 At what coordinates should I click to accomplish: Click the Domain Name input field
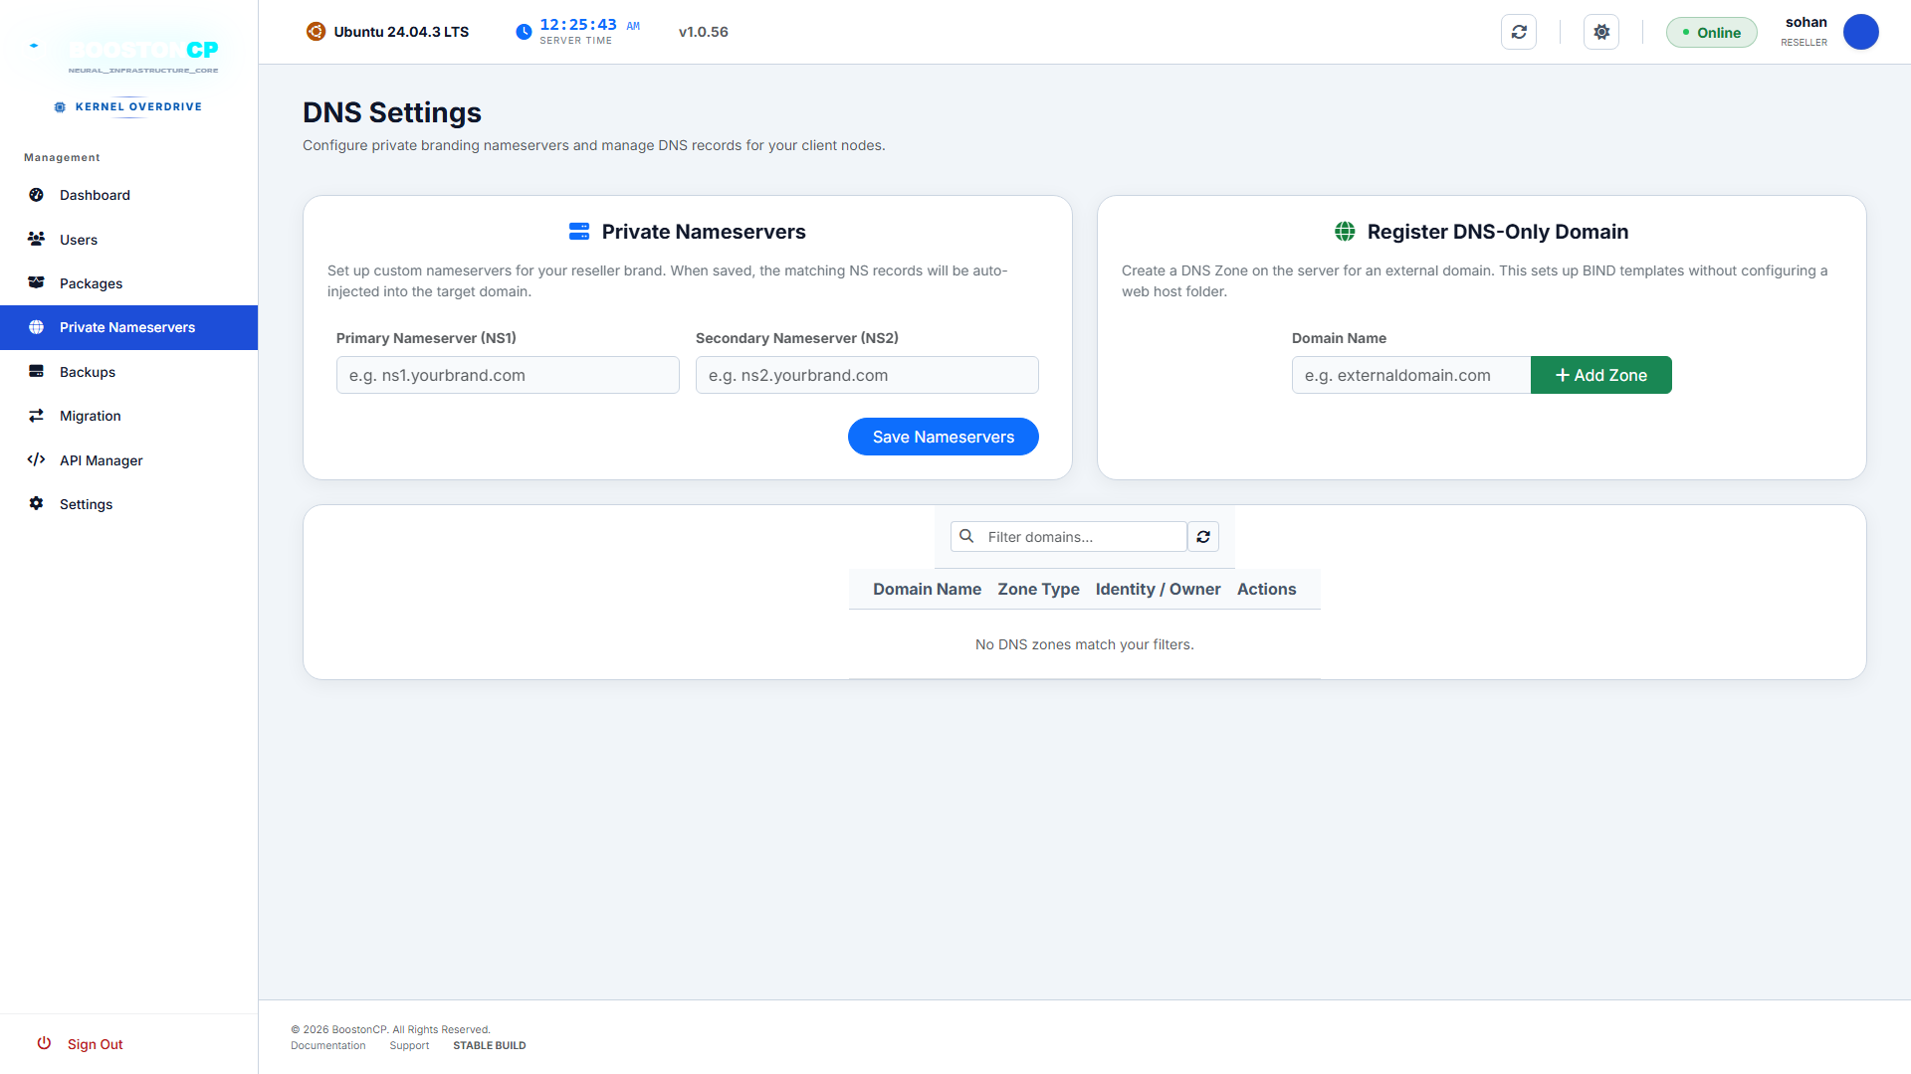click(x=1411, y=375)
